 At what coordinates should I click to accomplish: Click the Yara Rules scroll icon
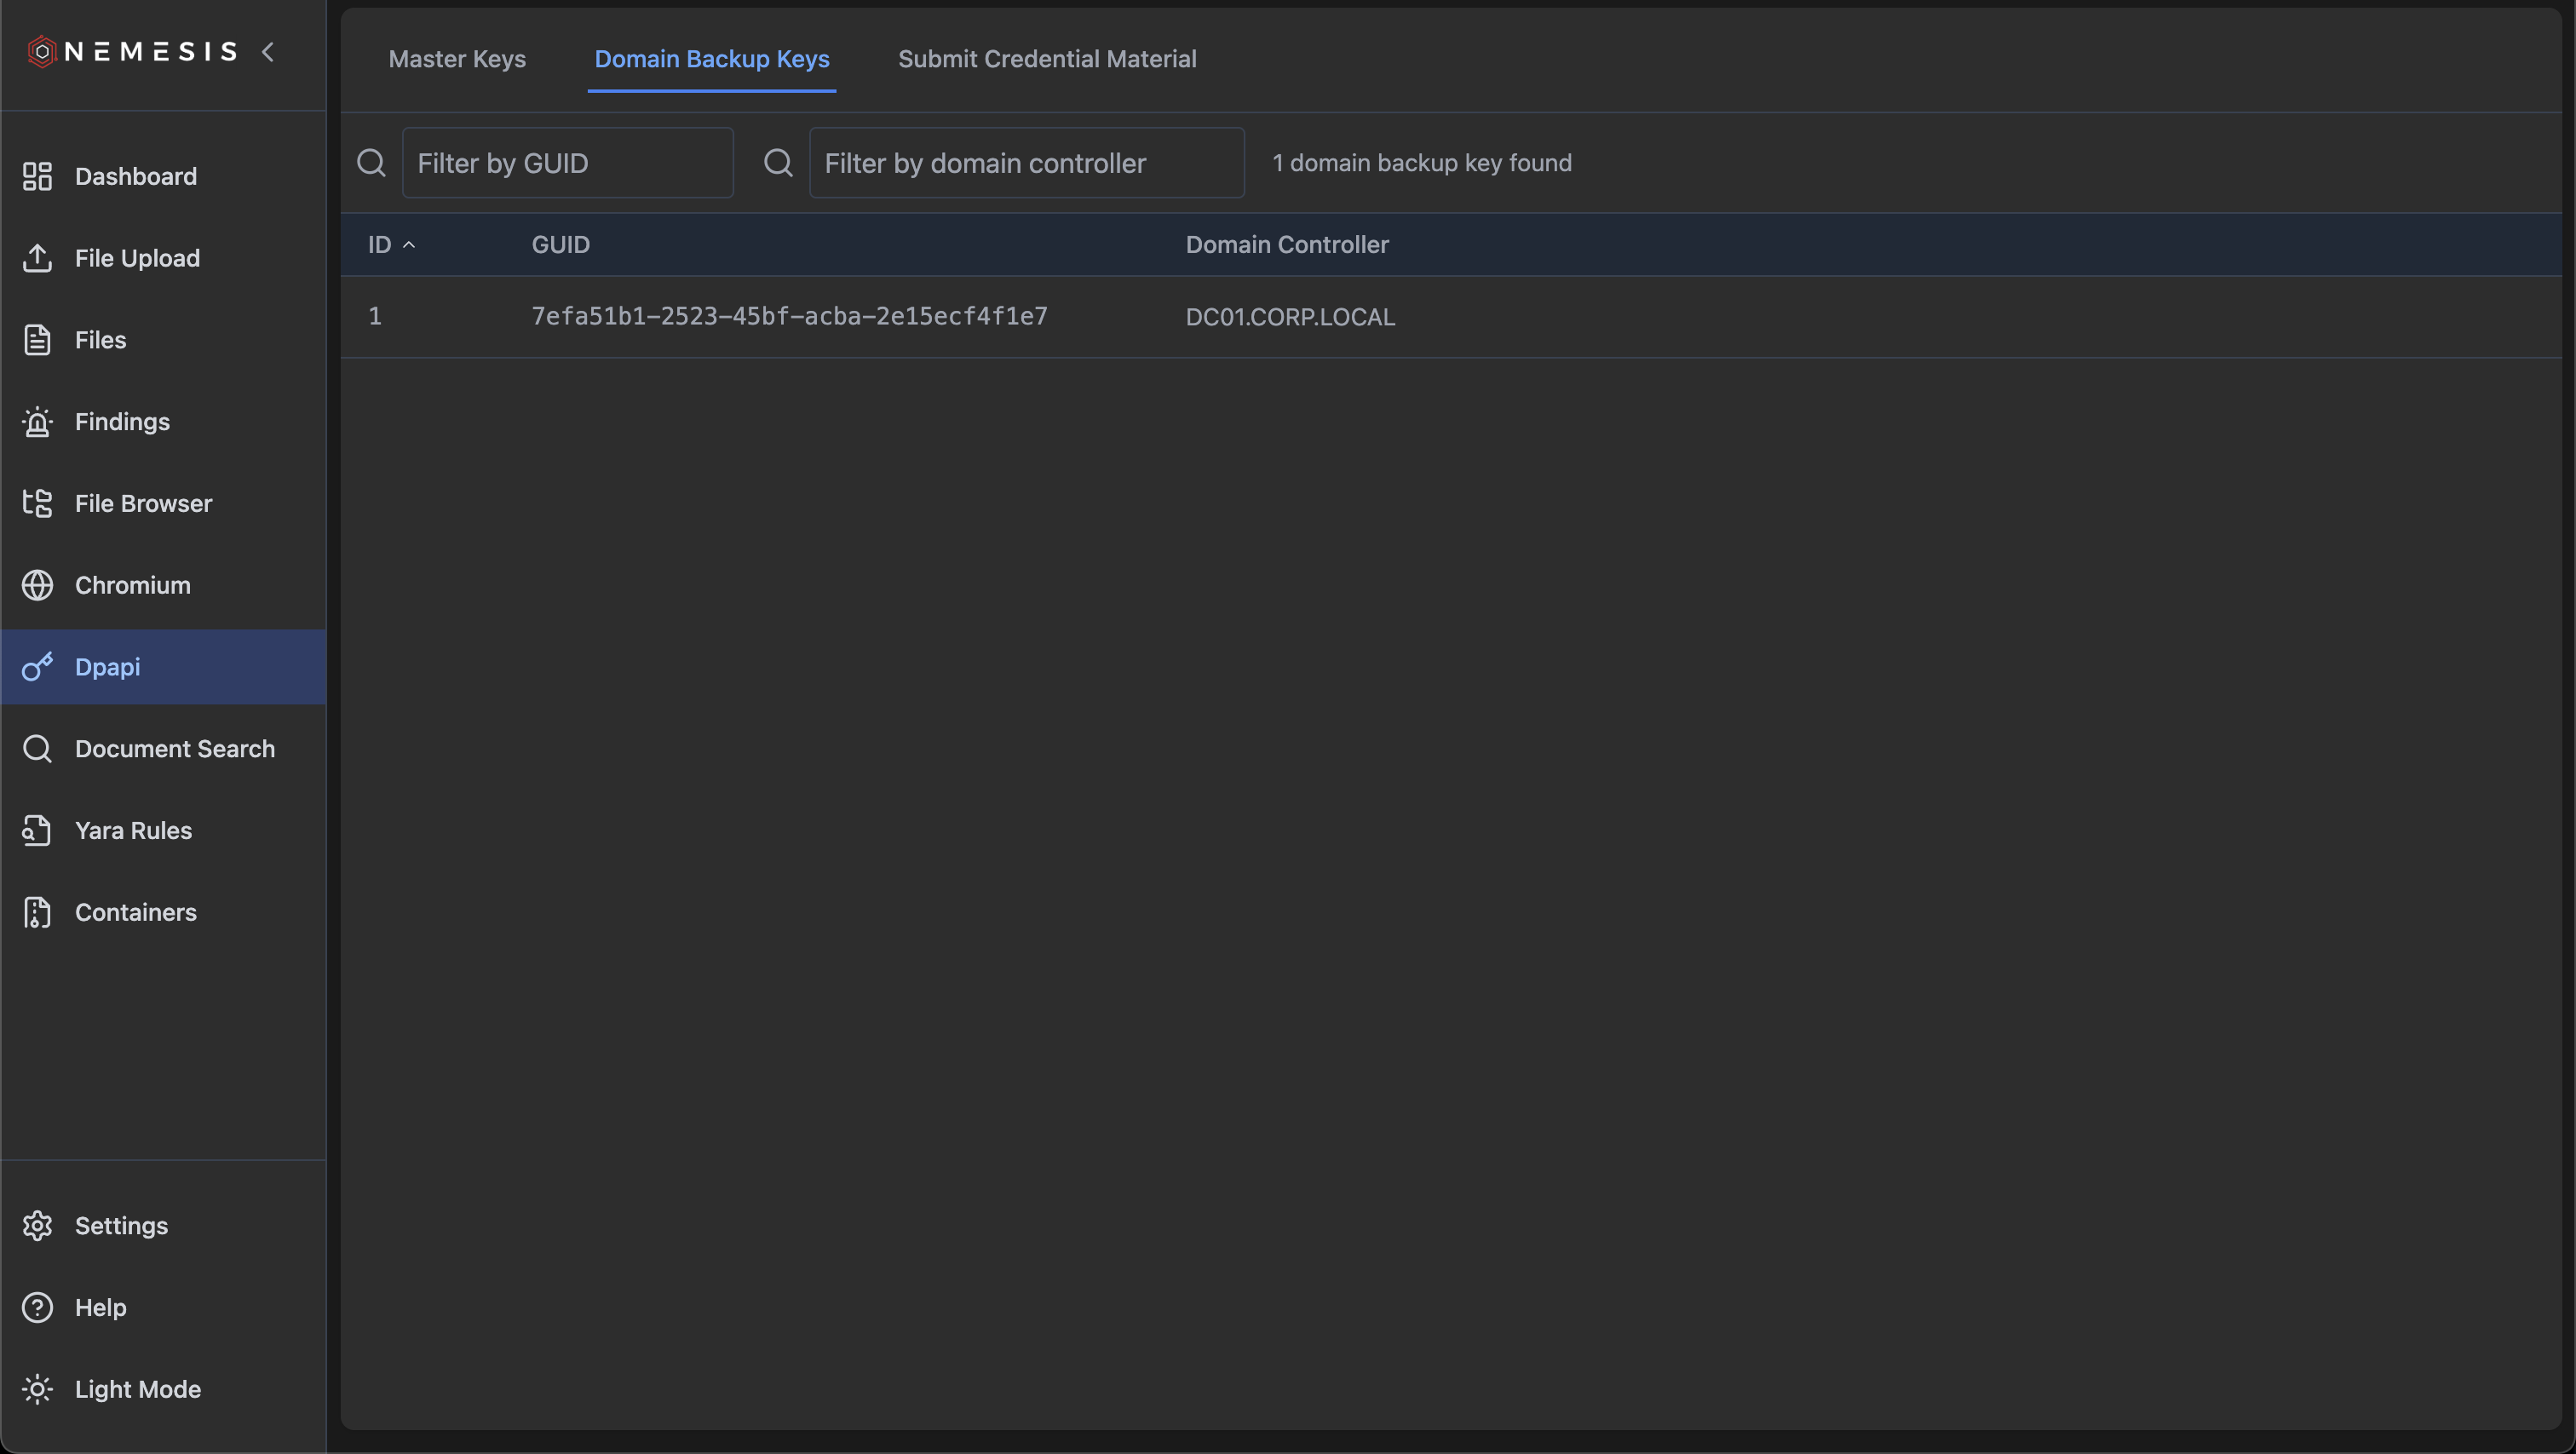[37, 830]
